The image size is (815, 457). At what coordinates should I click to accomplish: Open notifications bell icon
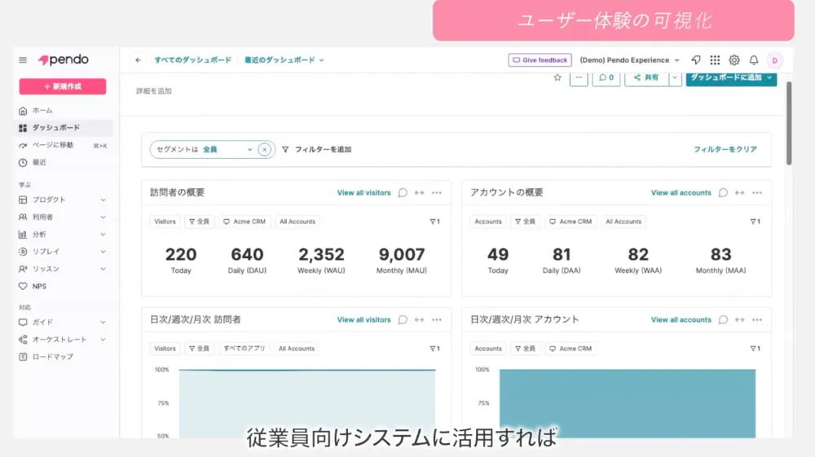(754, 60)
